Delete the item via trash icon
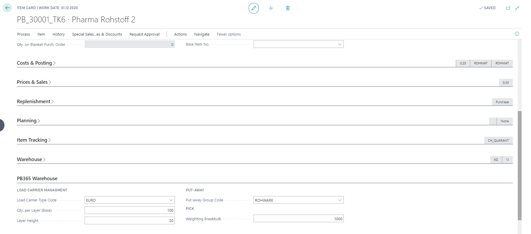Viewport: 531px width, 234px height. [x=288, y=8]
